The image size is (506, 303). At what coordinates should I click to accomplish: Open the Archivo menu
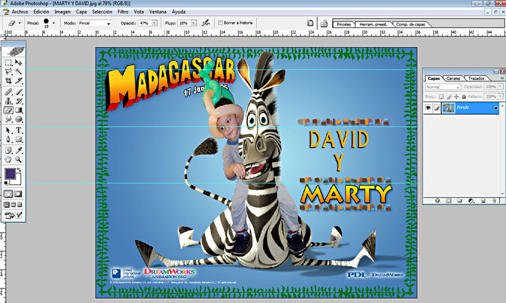click(20, 11)
